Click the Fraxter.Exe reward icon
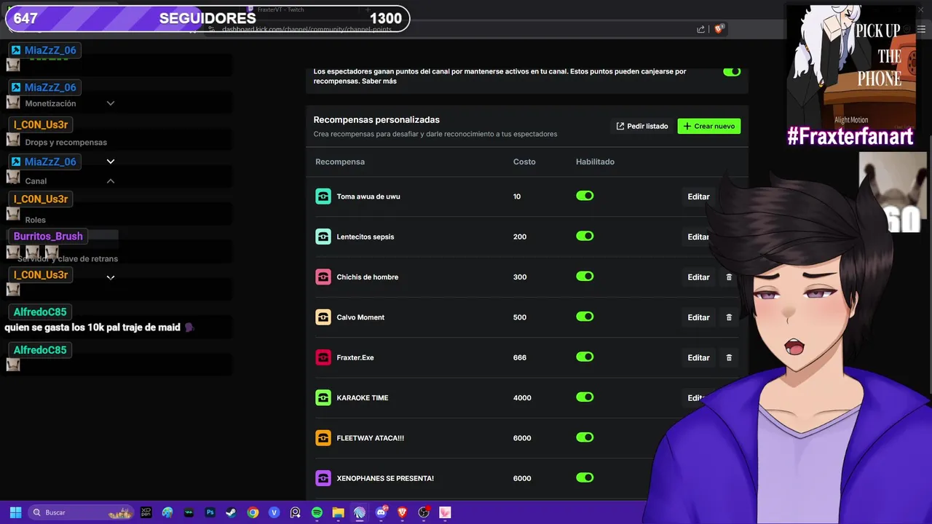Screen dimensions: 932x524 (x=323, y=357)
